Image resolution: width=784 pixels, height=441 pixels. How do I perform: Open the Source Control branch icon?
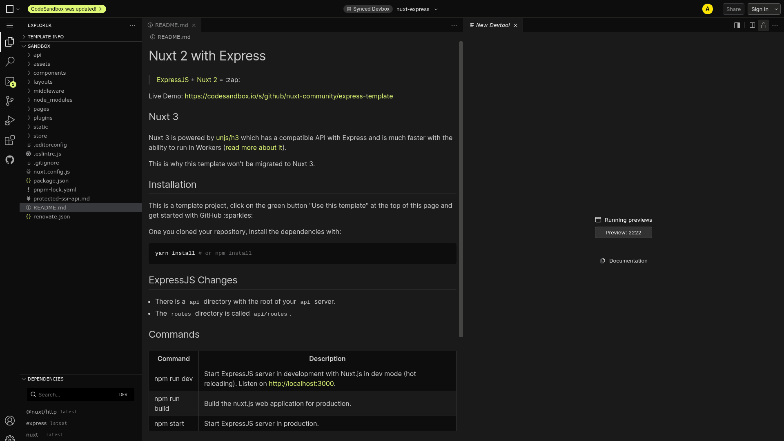10,101
